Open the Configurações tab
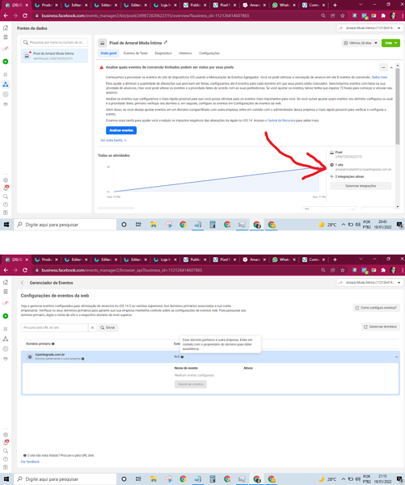Image resolution: width=405 pixels, height=485 pixels. [209, 53]
